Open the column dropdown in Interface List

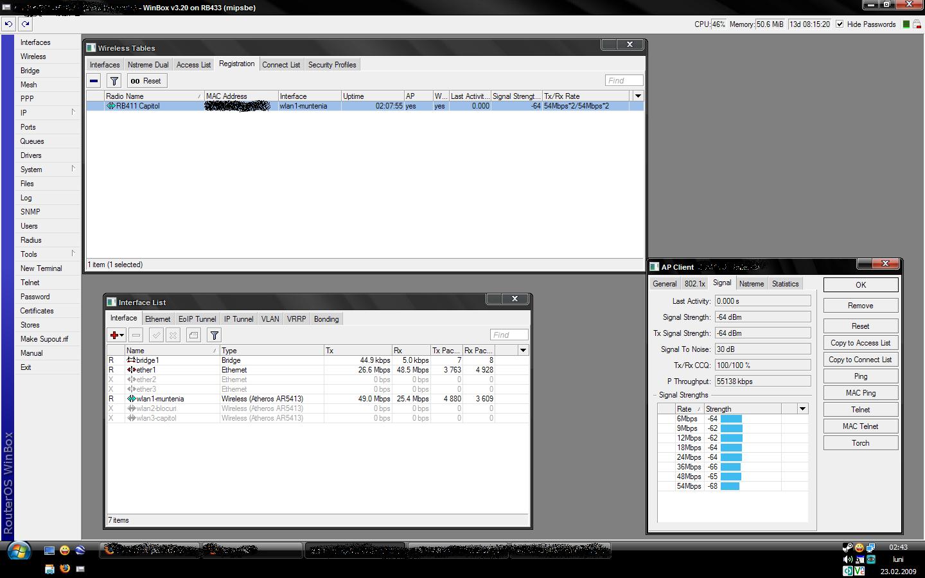point(524,351)
